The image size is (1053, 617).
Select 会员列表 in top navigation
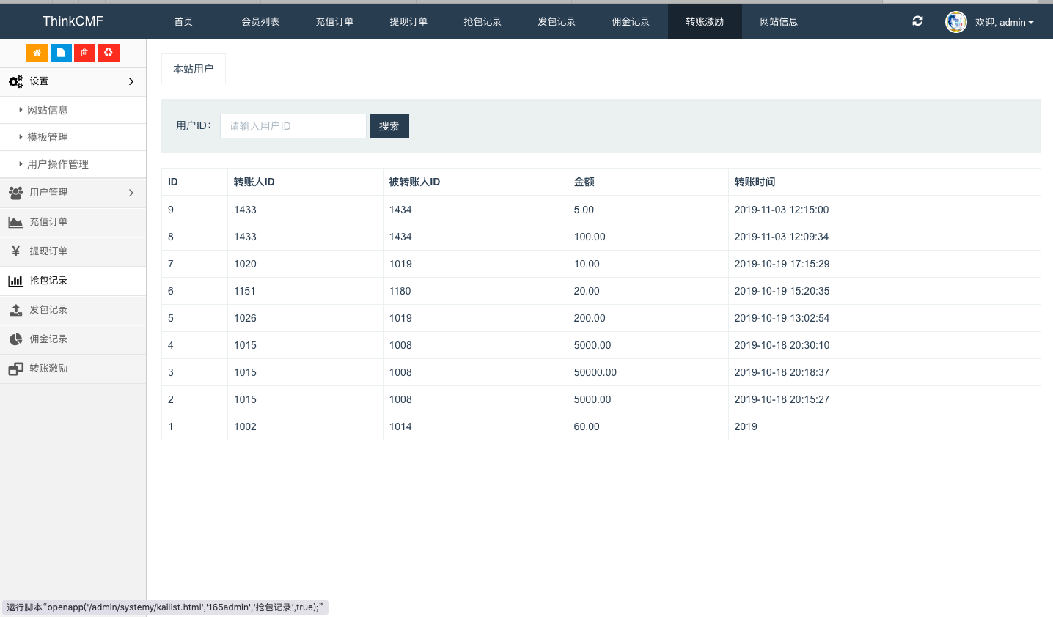click(x=260, y=21)
